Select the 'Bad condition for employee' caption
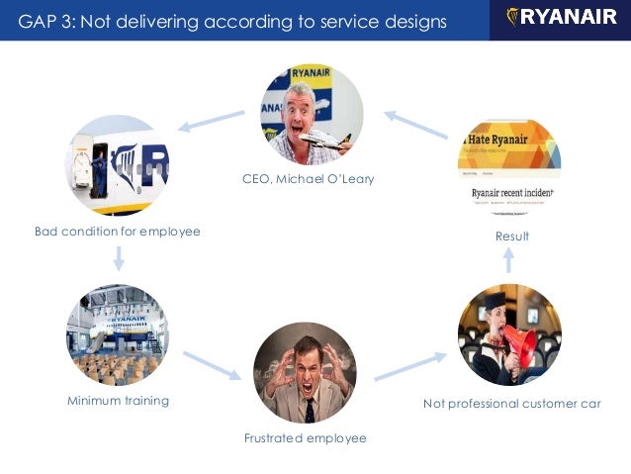The image size is (631, 474). coord(118,232)
